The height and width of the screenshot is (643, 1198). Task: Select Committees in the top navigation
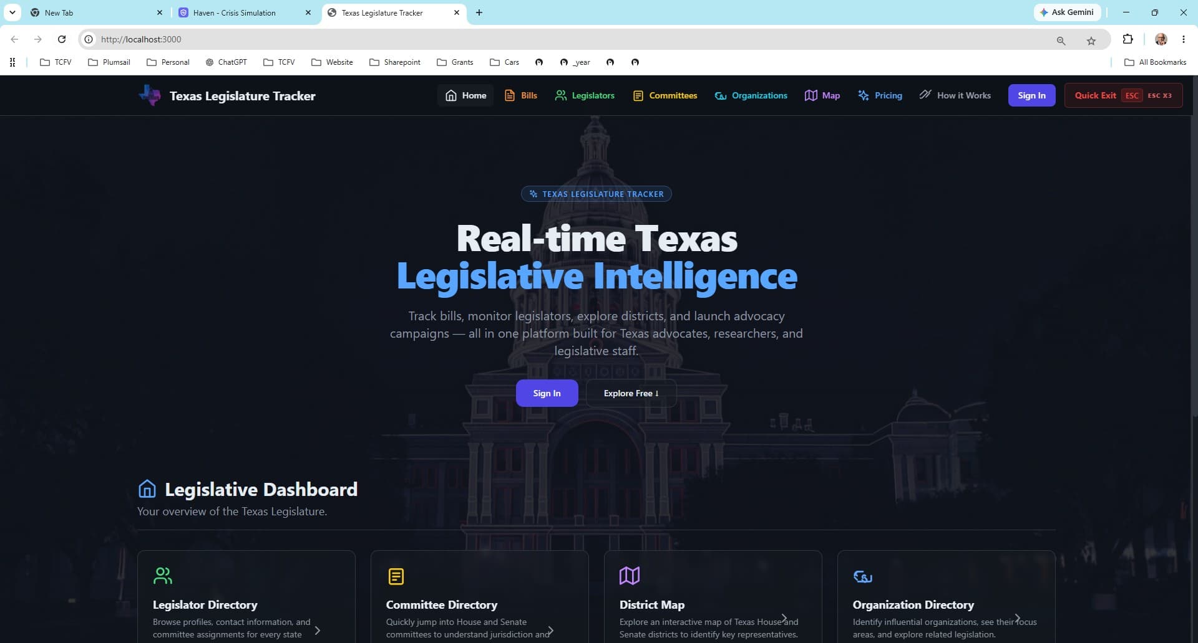[x=665, y=95]
